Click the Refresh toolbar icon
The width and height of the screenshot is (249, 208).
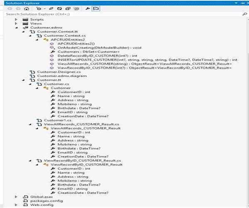pos(60,8)
